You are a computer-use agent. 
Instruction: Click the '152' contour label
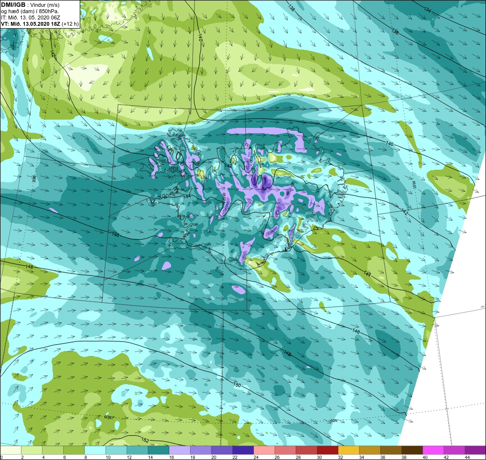(x=145, y=441)
